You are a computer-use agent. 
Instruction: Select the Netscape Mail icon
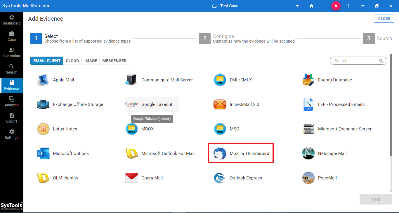point(308,153)
